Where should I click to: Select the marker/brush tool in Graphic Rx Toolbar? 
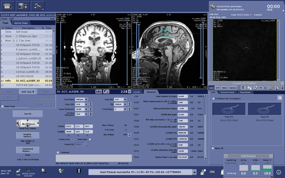coord(256,88)
